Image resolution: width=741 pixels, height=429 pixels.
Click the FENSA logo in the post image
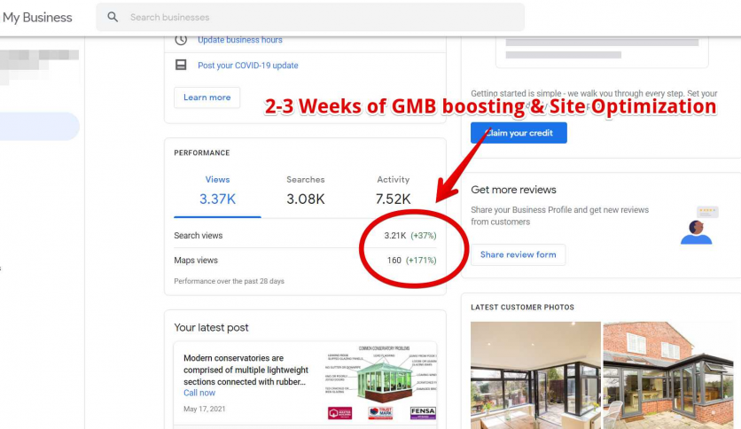[423, 413]
